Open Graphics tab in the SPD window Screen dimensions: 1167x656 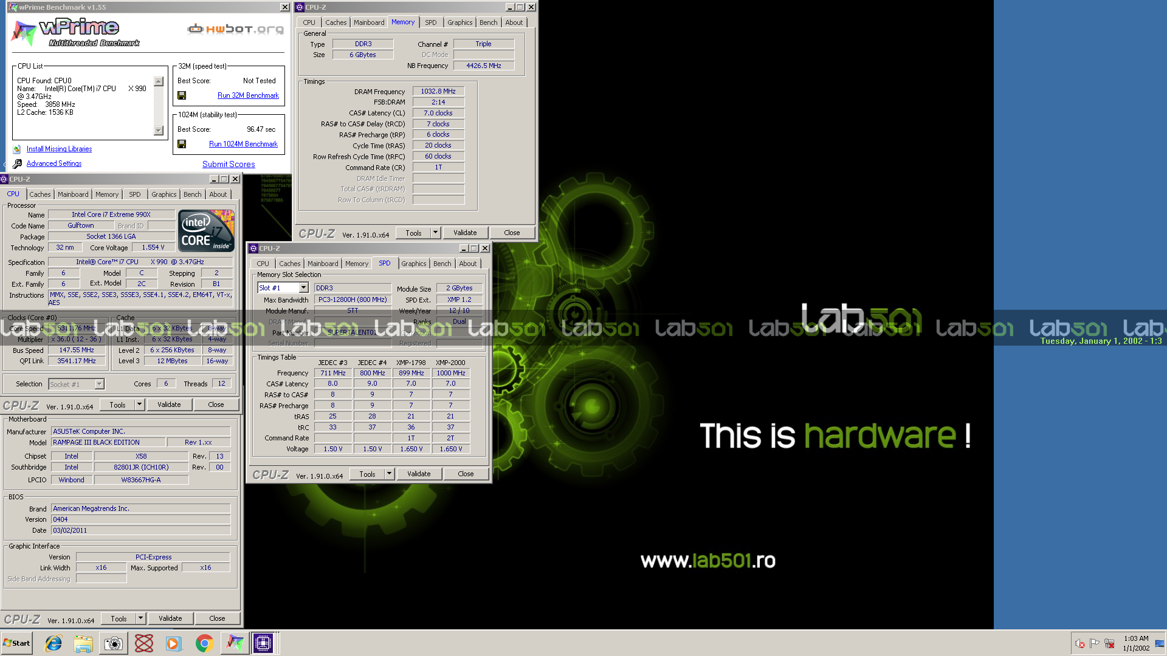(413, 264)
